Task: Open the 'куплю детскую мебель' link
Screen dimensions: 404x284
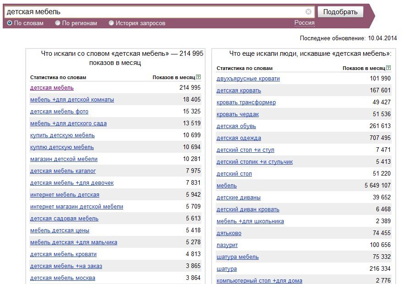Action: coord(62,147)
